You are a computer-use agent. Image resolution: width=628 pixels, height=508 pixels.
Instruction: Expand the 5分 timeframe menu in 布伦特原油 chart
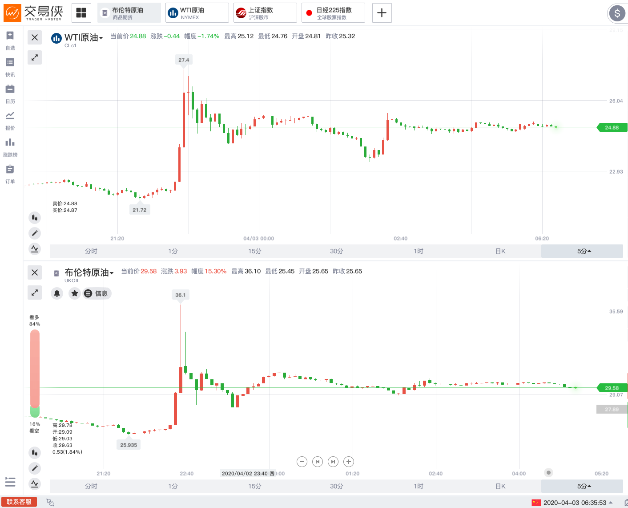point(582,486)
